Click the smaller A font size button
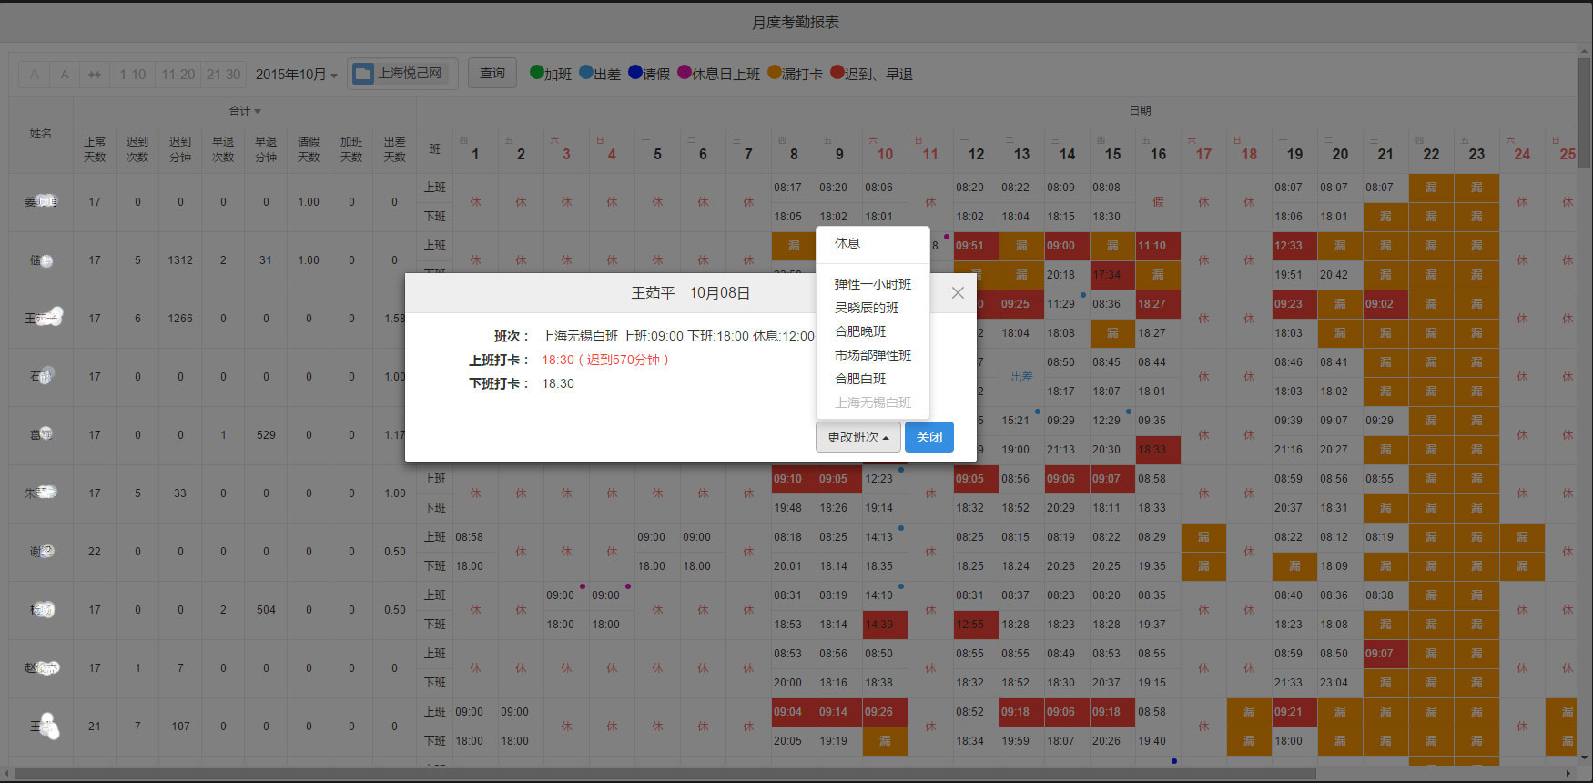Viewport: 1593px width, 783px height. click(x=65, y=75)
